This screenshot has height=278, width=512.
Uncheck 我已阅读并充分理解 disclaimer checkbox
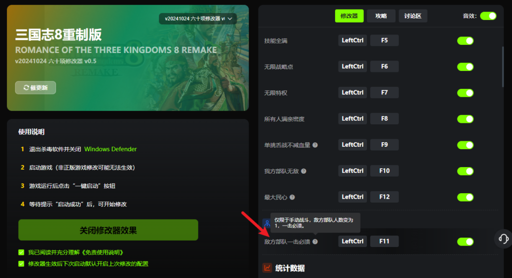[21, 252]
